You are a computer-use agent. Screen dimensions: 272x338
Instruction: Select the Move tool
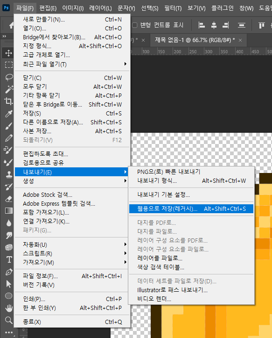point(8,53)
